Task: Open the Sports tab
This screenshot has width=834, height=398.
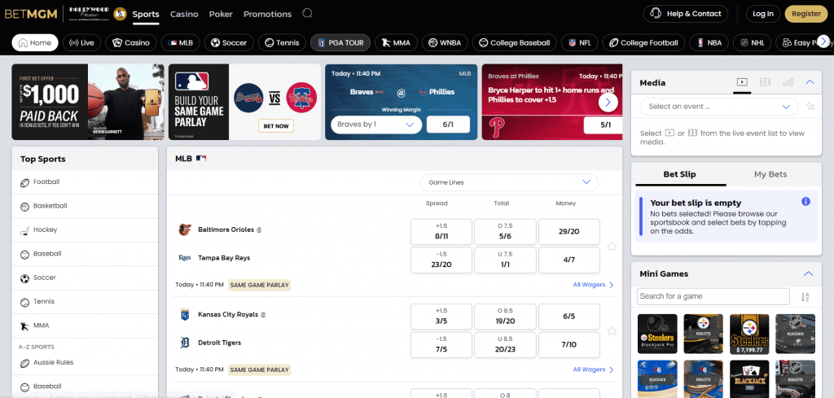Action: [x=146, y=15]
